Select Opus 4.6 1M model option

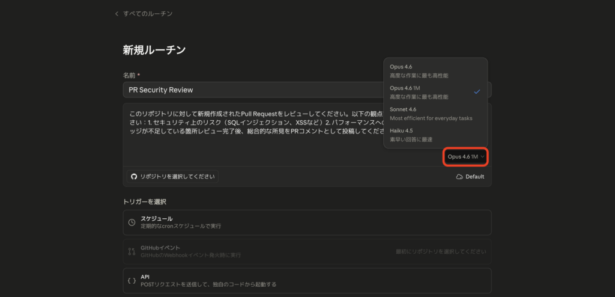coord(436,92)
